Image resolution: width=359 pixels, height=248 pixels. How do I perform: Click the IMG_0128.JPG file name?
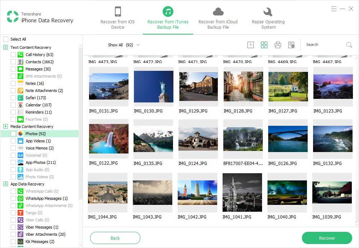238,111
